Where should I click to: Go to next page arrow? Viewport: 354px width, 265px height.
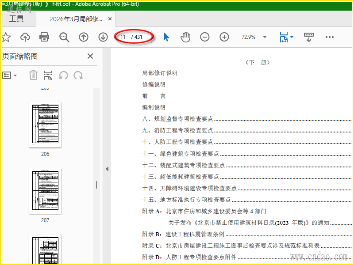click(103, 37)
